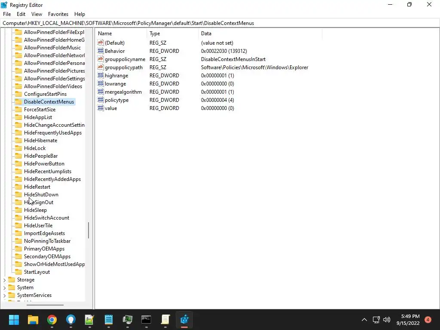
Task: Click the HideHibernate folder icon
Action: click(x=18, y=141)
